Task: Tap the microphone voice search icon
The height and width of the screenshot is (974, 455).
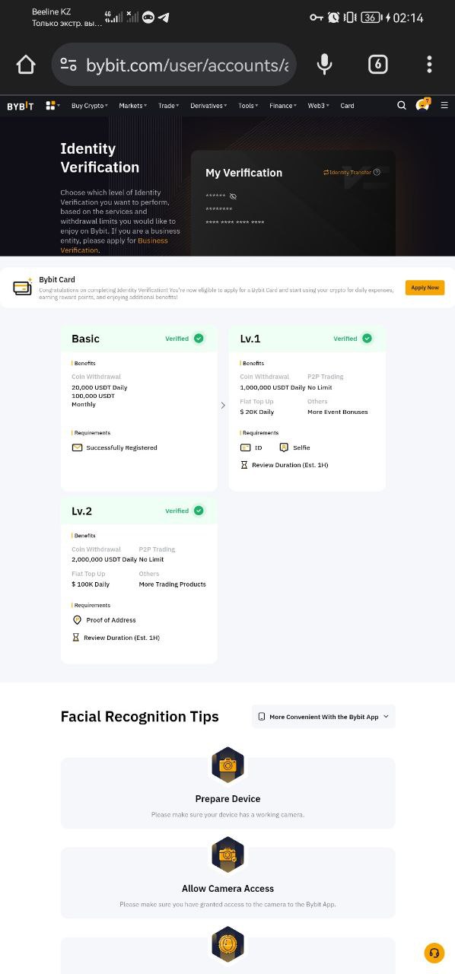Action: coord(324,65)
